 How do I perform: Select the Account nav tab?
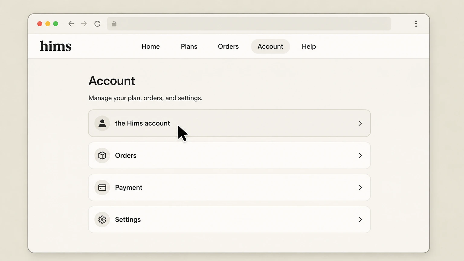click(x=270, y=47)
